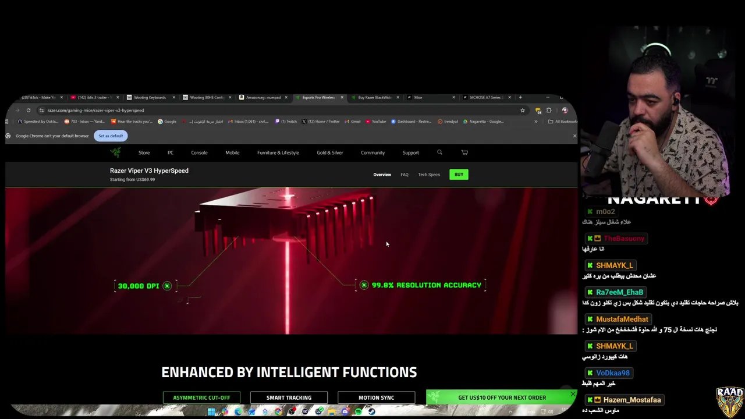Click Get US$10 off your next order
Image resolution: width=745 pixels, height=419 pixels.
pyautogui.click(x=502, y=397)
